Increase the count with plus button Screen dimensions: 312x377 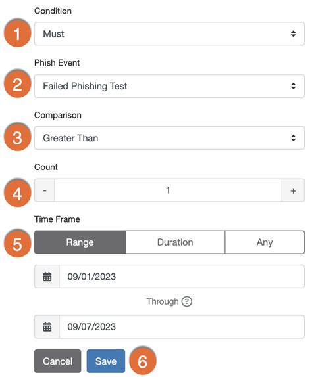pyautogui.click(x=293, y=190)
